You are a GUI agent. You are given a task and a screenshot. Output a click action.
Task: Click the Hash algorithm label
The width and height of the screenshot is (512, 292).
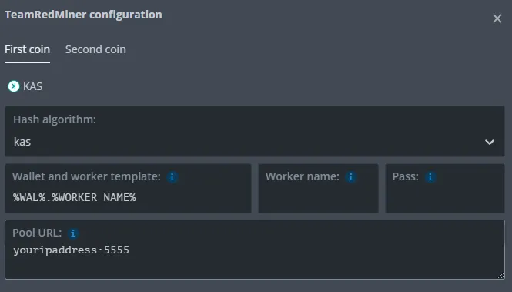[x=55, y=119]
